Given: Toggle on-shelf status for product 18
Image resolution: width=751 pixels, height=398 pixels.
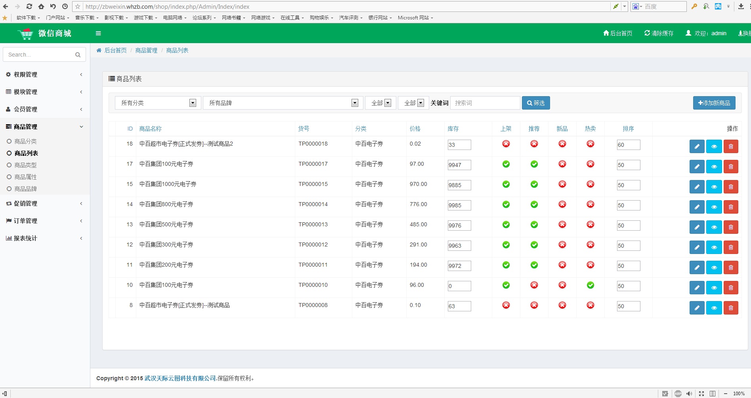Looking at the screenshot, I should tap(506, 144).
